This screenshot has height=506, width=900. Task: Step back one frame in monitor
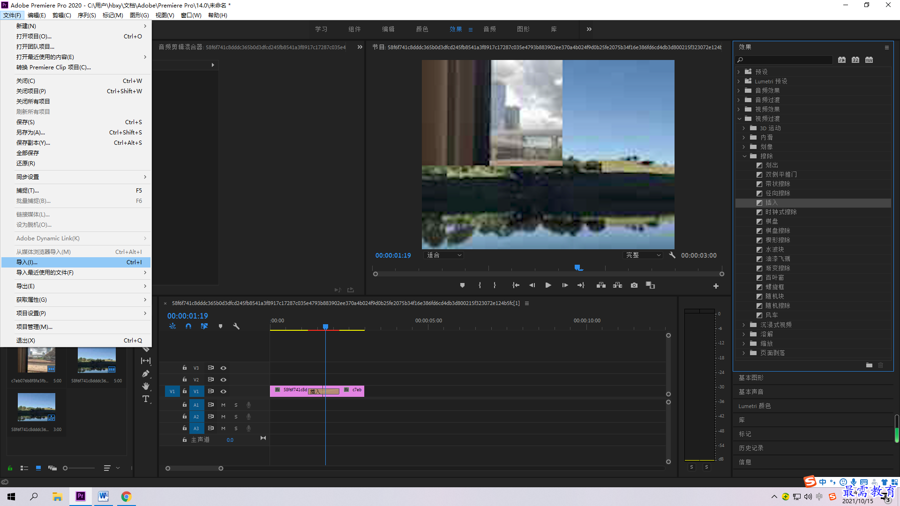(x=532, y=285)
